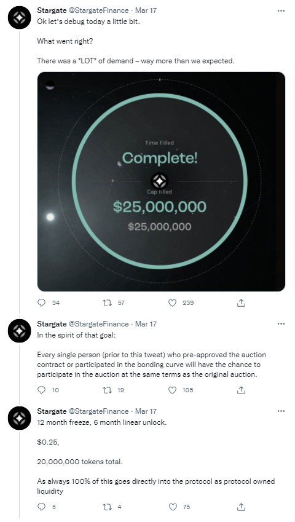Open more options on the first tweet

(x=281, y=10)
